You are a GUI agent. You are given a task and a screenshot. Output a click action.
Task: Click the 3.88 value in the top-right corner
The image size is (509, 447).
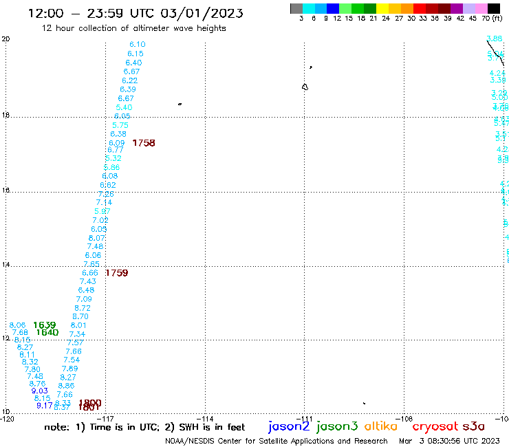(x=495, y=39)
